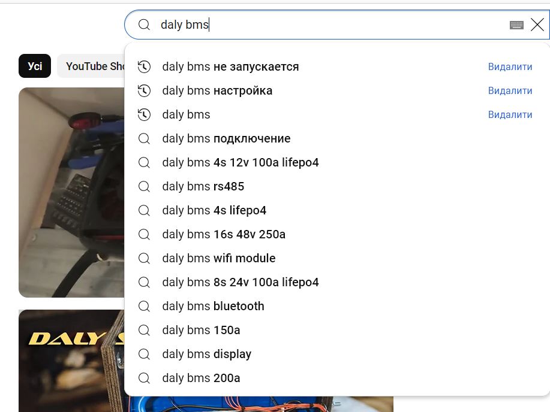
Task: Choose suggestion 'daly bms 16s 48v 250a'
Action: pos(223,234)
